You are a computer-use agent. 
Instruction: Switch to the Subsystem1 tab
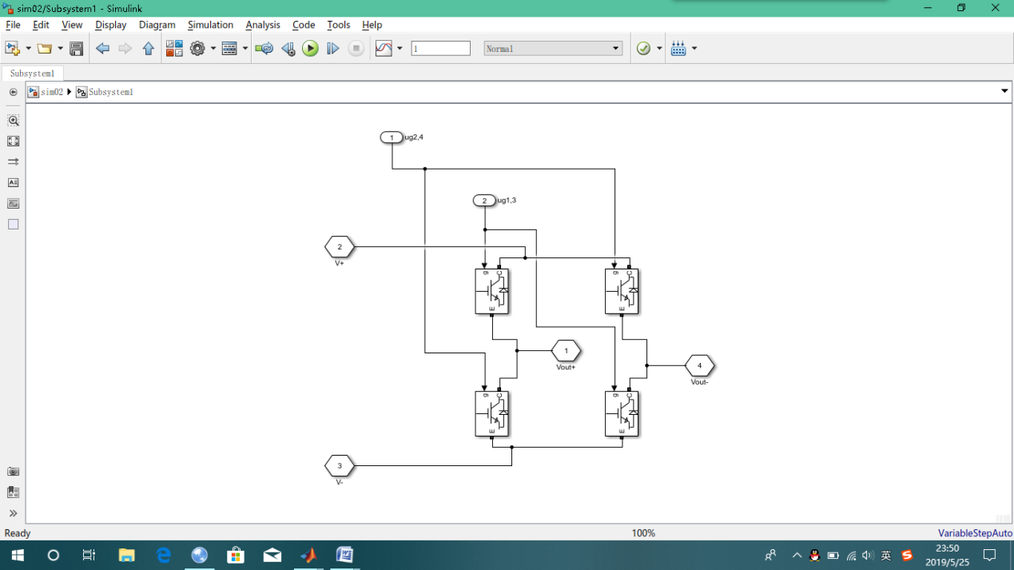tap(32, 74)
